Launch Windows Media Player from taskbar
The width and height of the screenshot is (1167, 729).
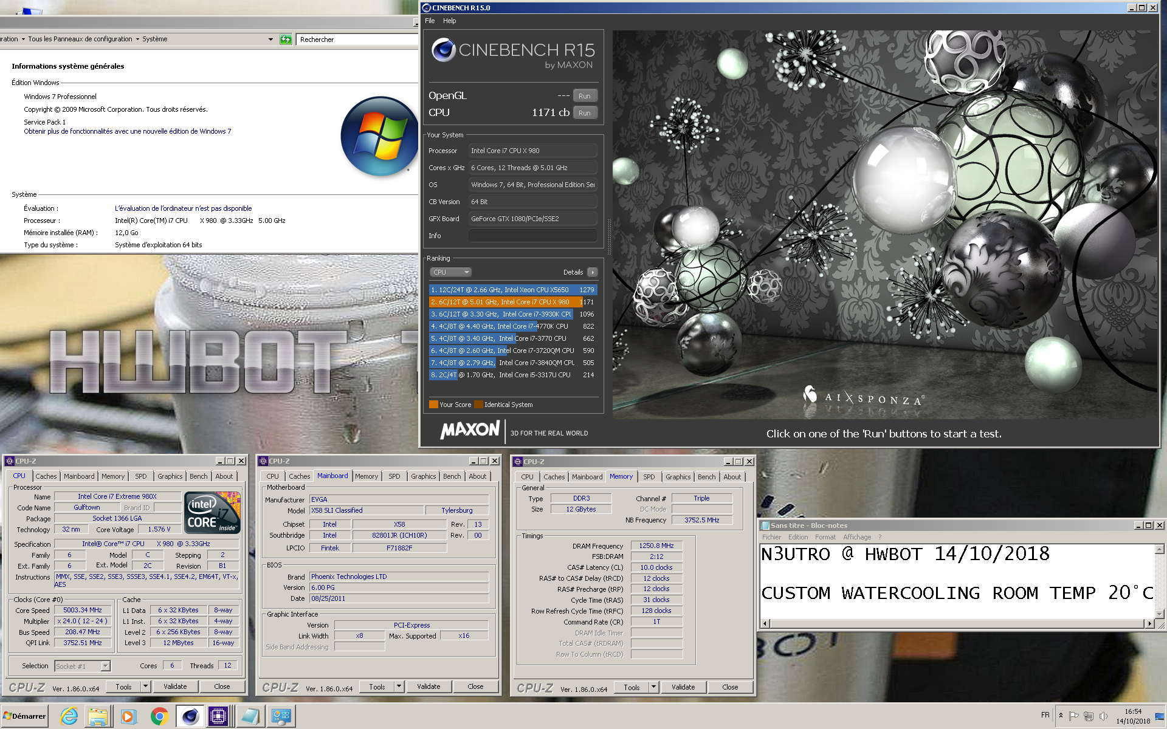128,716
